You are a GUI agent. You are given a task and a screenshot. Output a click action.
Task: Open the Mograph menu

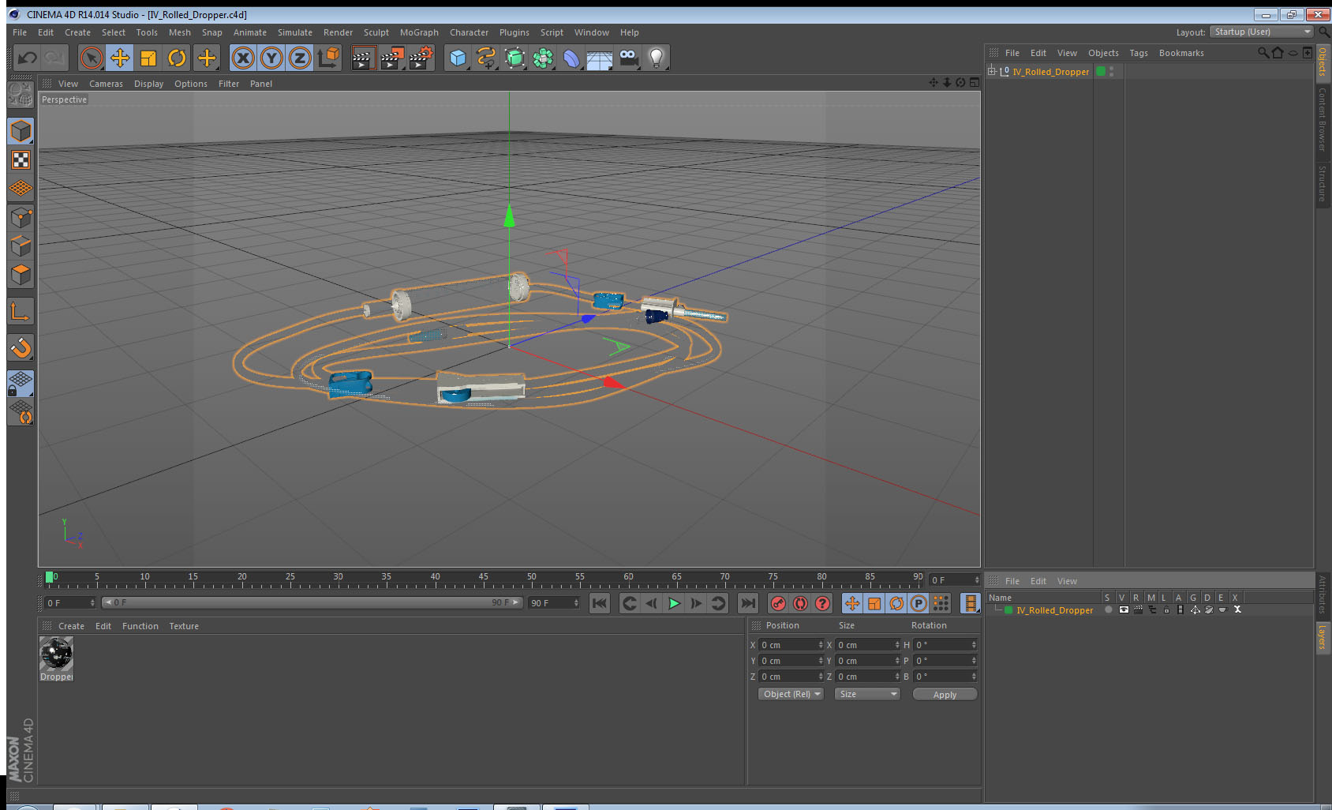click(x=419, y=32)
